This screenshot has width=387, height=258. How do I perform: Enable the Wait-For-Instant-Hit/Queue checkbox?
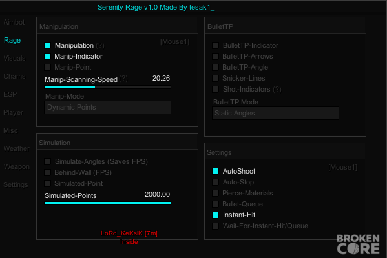click(x=215, y=226)
